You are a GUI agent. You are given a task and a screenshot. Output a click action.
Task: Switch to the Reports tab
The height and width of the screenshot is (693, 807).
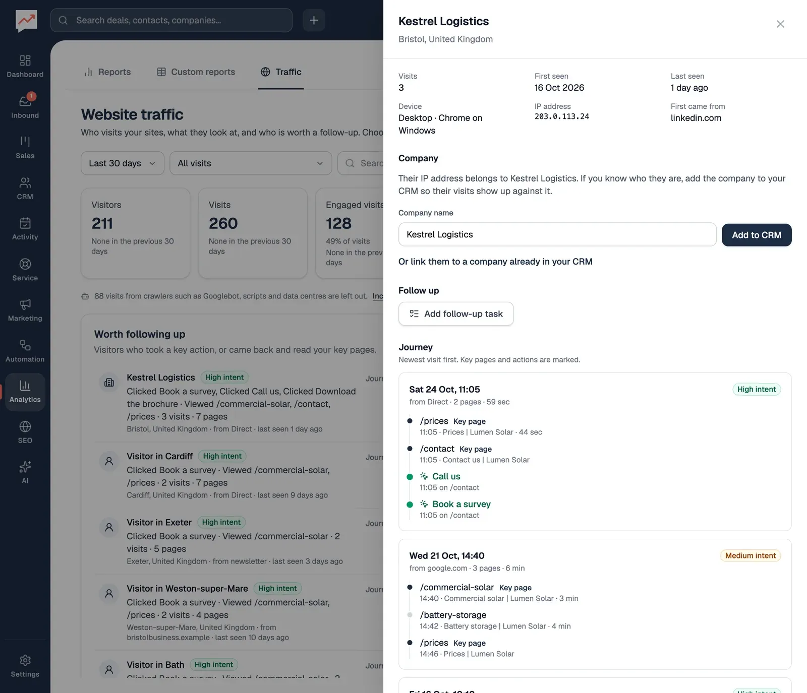click(x=107, y=72)
